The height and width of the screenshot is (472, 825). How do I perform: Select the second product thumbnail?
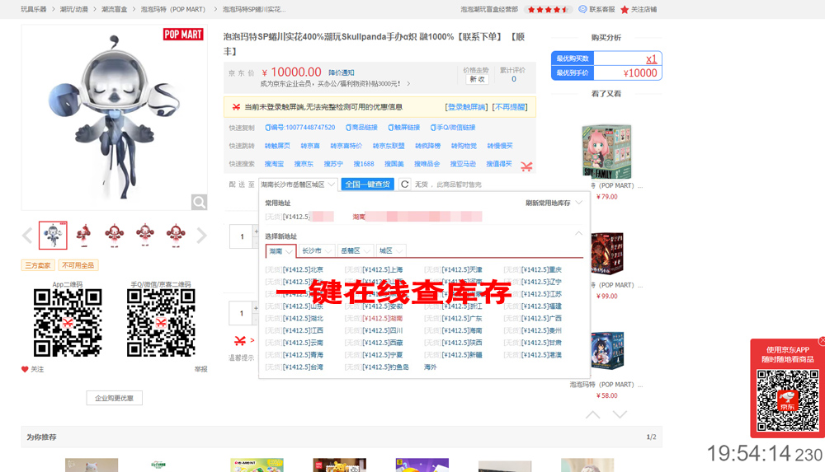tap(83, 236)
